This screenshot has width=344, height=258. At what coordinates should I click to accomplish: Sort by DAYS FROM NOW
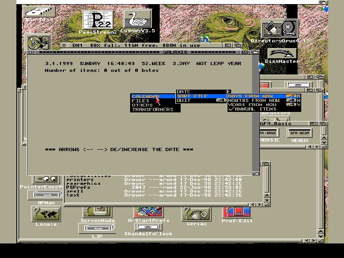point(264,96)
